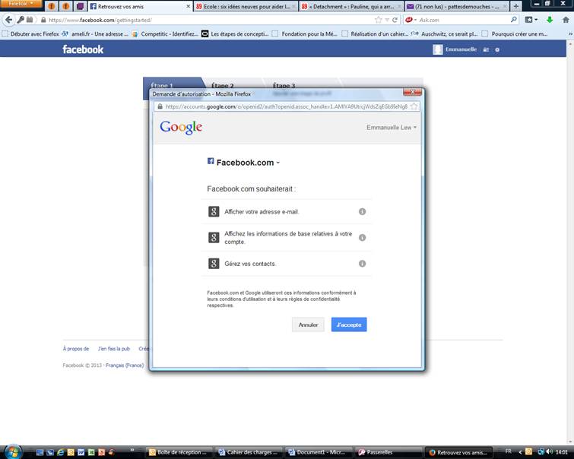Open Les étapes de concepti... bookmark
The width and height of the screenshot is (574, 459).
click(x=236, y=34)
